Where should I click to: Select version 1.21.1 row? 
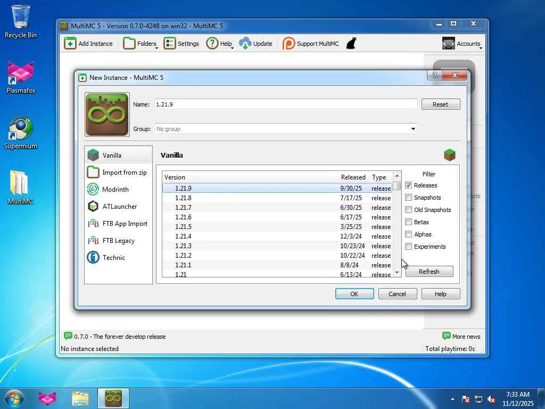pyautogui.click(x=277, y=265)
